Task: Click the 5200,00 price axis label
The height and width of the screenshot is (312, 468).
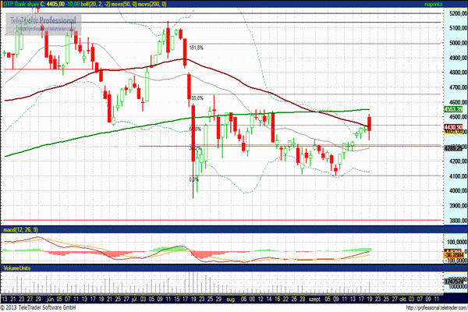Action: (456, 14)
